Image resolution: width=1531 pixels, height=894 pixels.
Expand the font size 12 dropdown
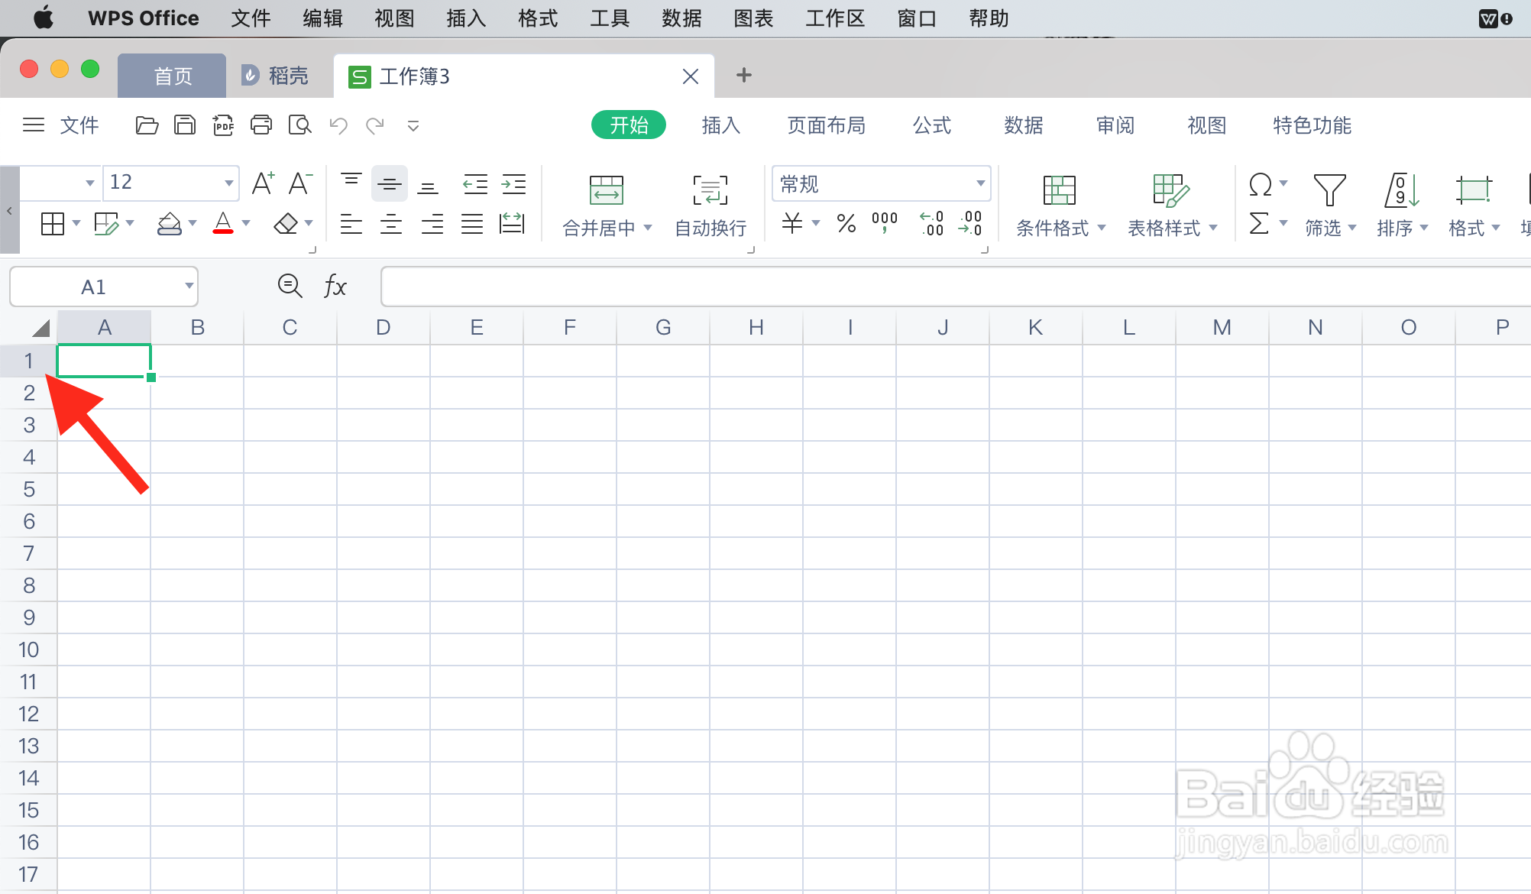click(x=228, y=183)
